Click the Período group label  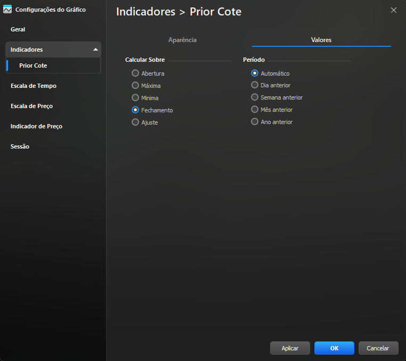click(254, 60)
